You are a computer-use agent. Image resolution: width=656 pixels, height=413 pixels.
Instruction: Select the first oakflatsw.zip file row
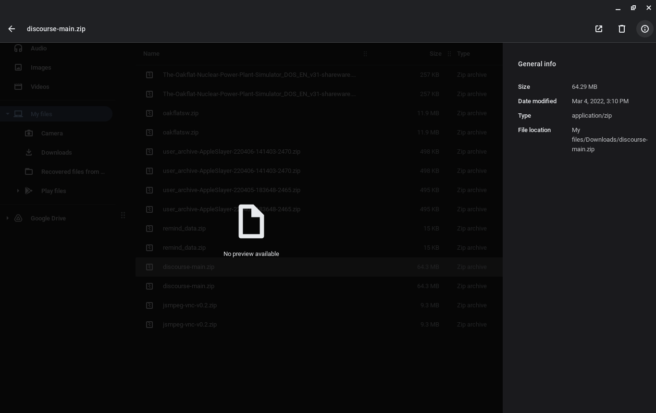pos(181,113)
